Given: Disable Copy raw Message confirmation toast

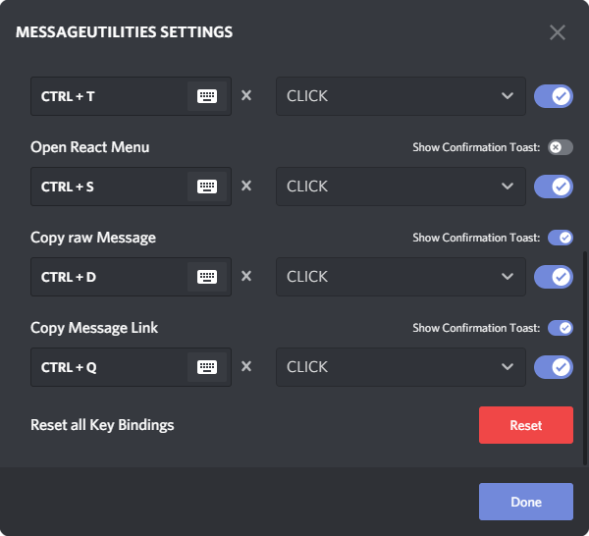Looking at the screenshot, I should tap(561, 238).
